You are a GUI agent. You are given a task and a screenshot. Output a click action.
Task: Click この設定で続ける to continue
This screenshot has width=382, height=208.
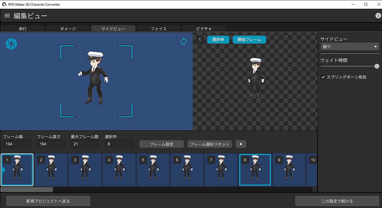click(x=337, y=201)
